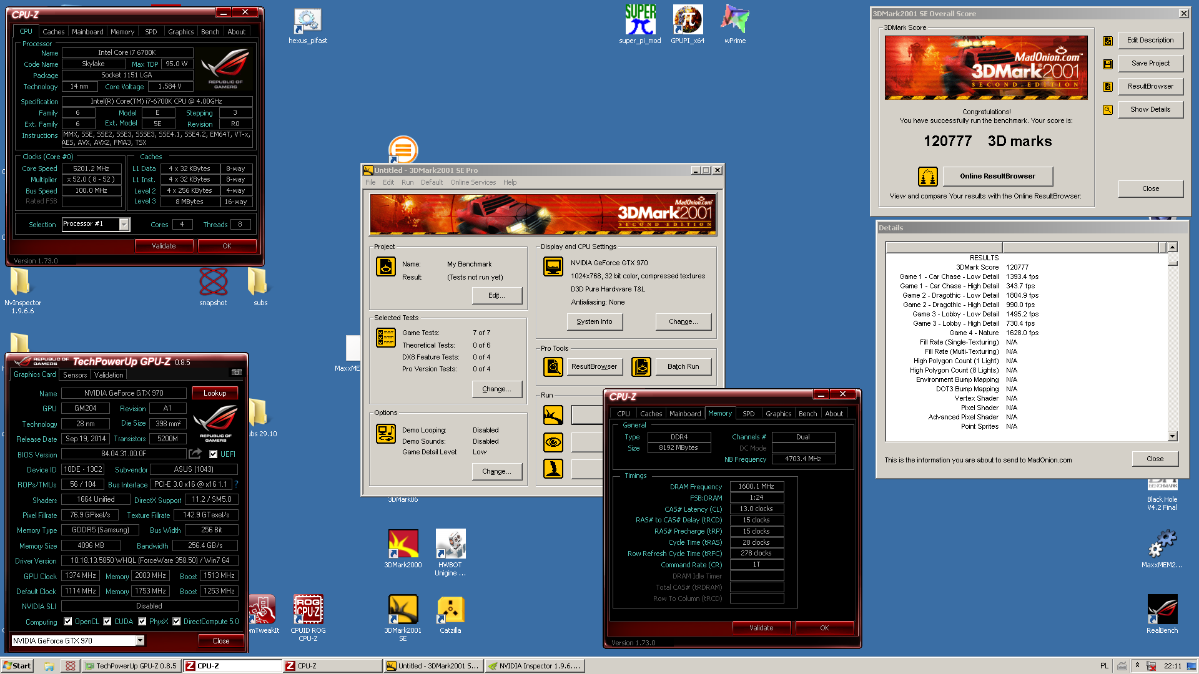Click the Demo eye icon in Run section
The height and width of the screenshot is (674, 1199).
(x=553, y=442)
